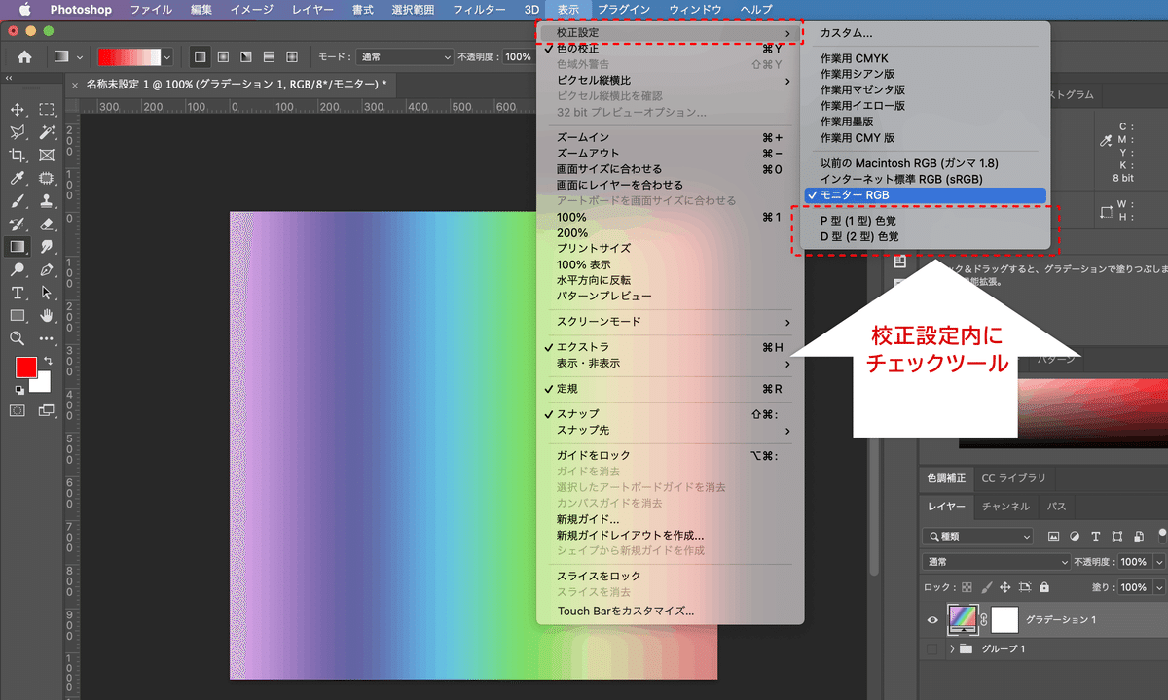Open the モード blend mode dropdown in options bar
This screenshot has width=1168, height=700.
coord(405,57)
